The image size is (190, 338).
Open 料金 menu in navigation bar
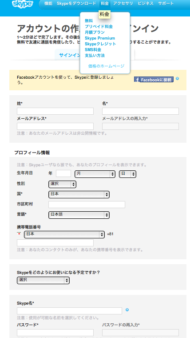click(x=105, y=4)
